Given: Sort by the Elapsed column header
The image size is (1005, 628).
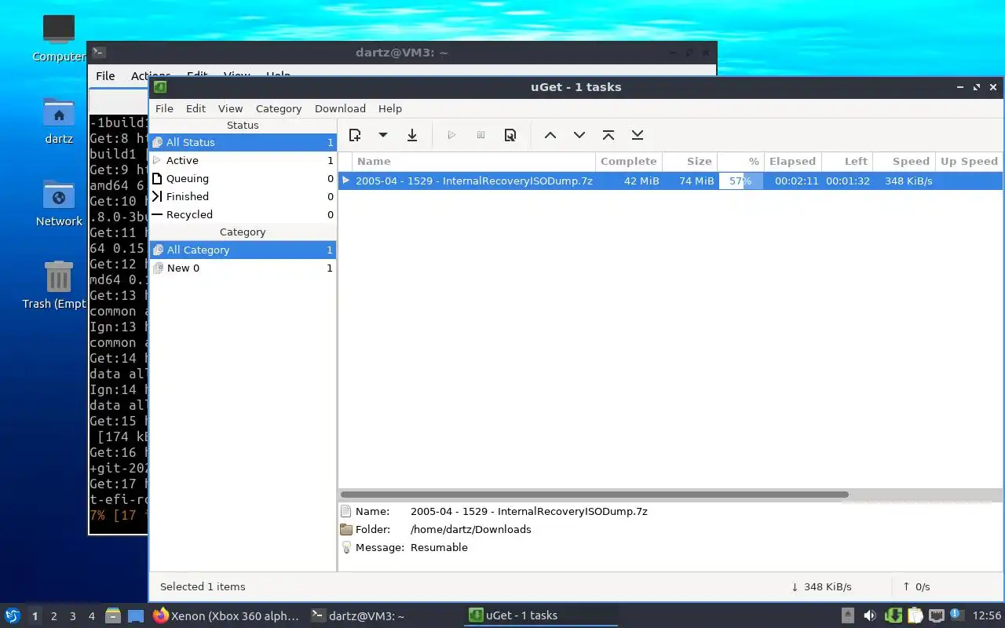Looking at the screenshot, I should click(792, 161).
